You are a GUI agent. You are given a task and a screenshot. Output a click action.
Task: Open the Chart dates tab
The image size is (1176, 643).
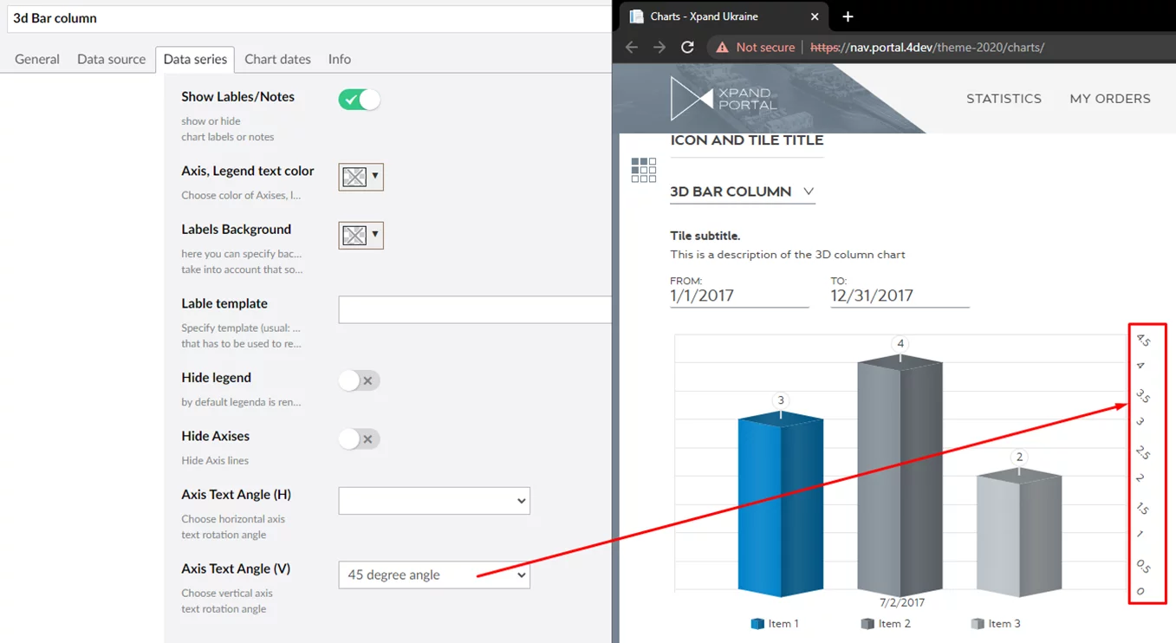277,59
